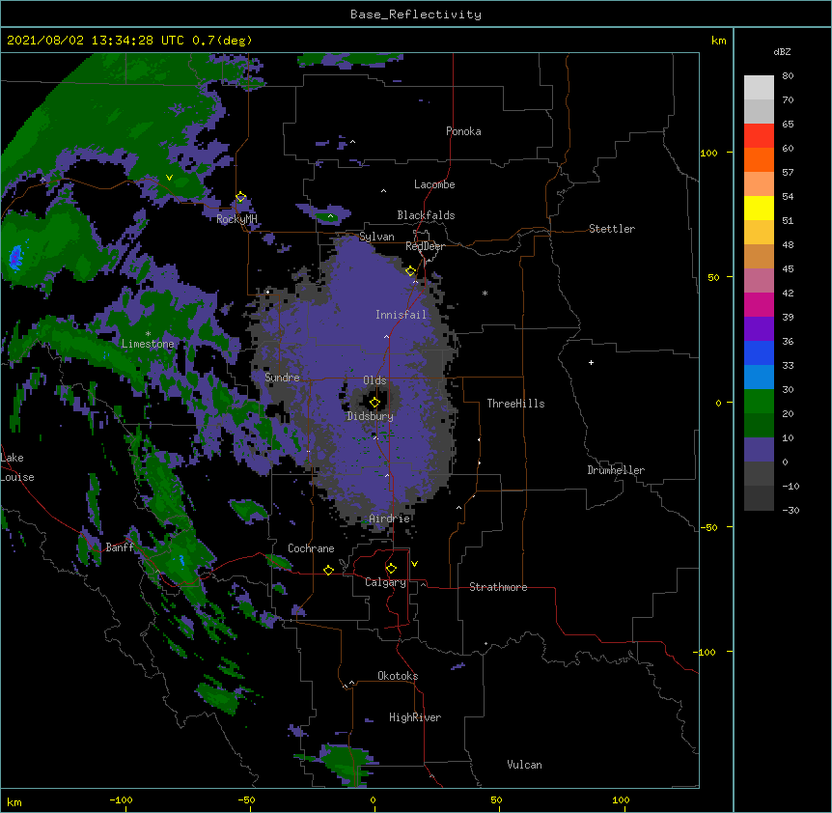Click the white plus marker east of ThreeHills

(591, 362)
